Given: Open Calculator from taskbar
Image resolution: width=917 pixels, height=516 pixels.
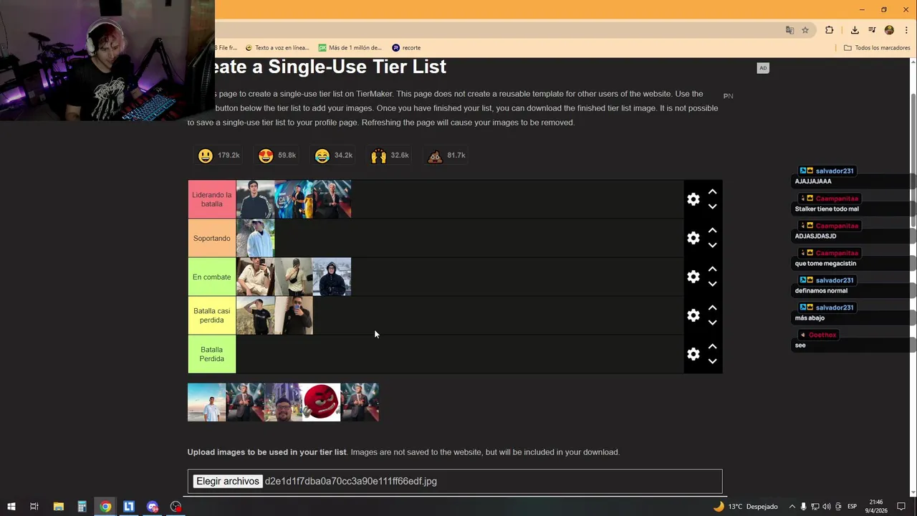Looking at the screenshot, I should (82, 507).
